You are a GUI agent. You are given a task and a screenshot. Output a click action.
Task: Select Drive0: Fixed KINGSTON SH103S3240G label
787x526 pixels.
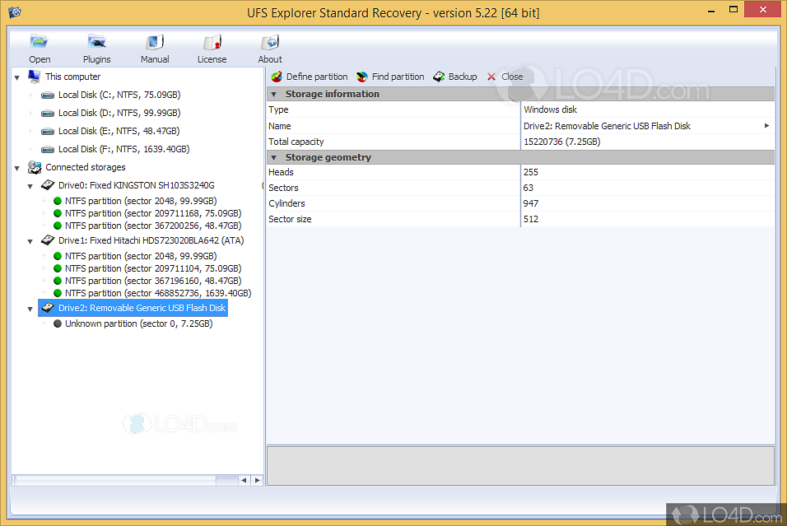point(137,185)
